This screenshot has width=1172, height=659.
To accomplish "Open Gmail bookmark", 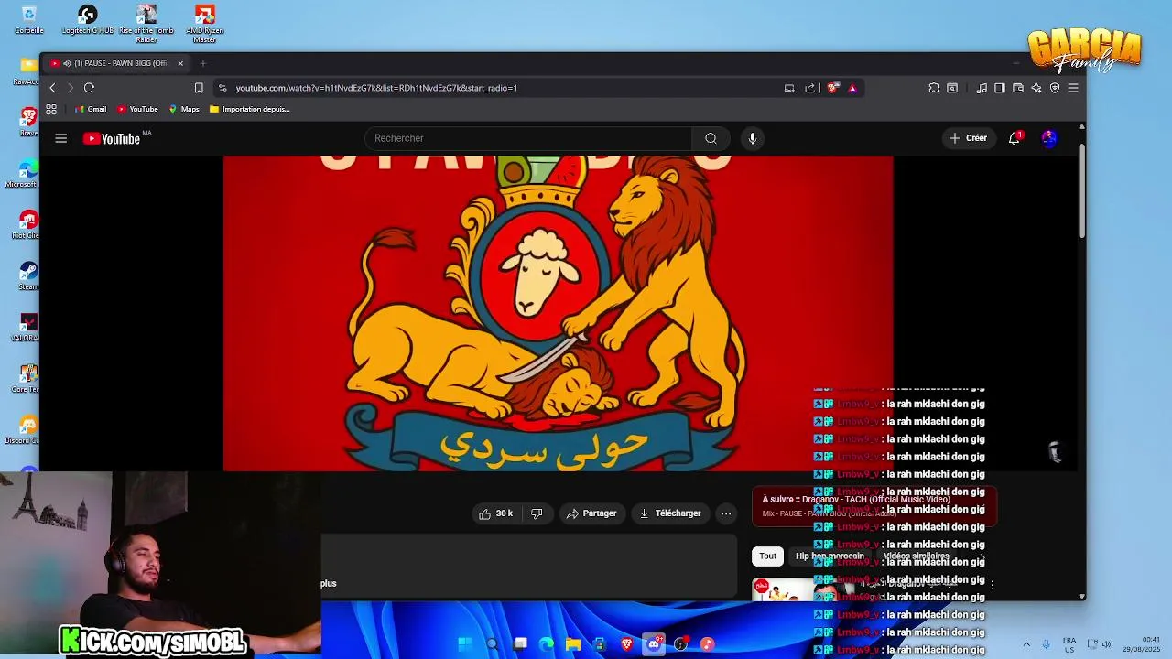I will pos(91,109).
